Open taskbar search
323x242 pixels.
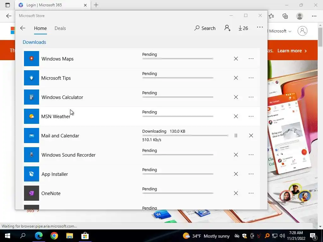[23, 236]
